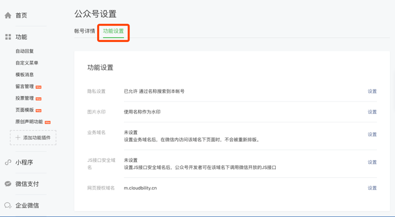Image resolution: width=395 pixels, height=217 pixels.
Task: Open 留言管理 in the sidebar
Action: pyautogui.click(x=25, y=87)
